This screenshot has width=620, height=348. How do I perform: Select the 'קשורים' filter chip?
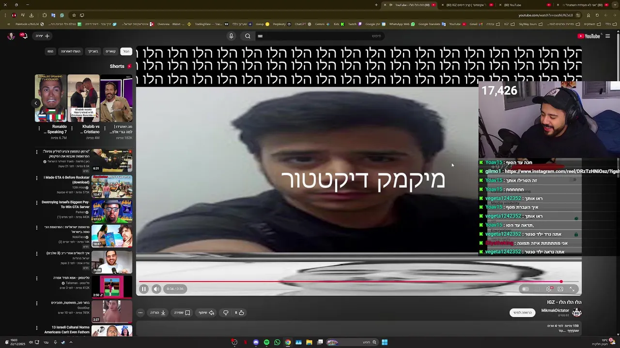[x=111, y=51]
